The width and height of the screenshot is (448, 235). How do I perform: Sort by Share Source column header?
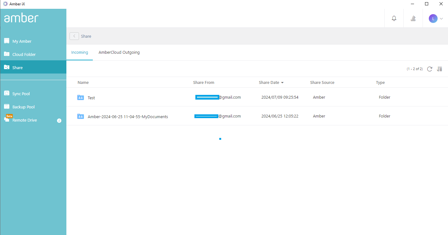coord(322,82)
